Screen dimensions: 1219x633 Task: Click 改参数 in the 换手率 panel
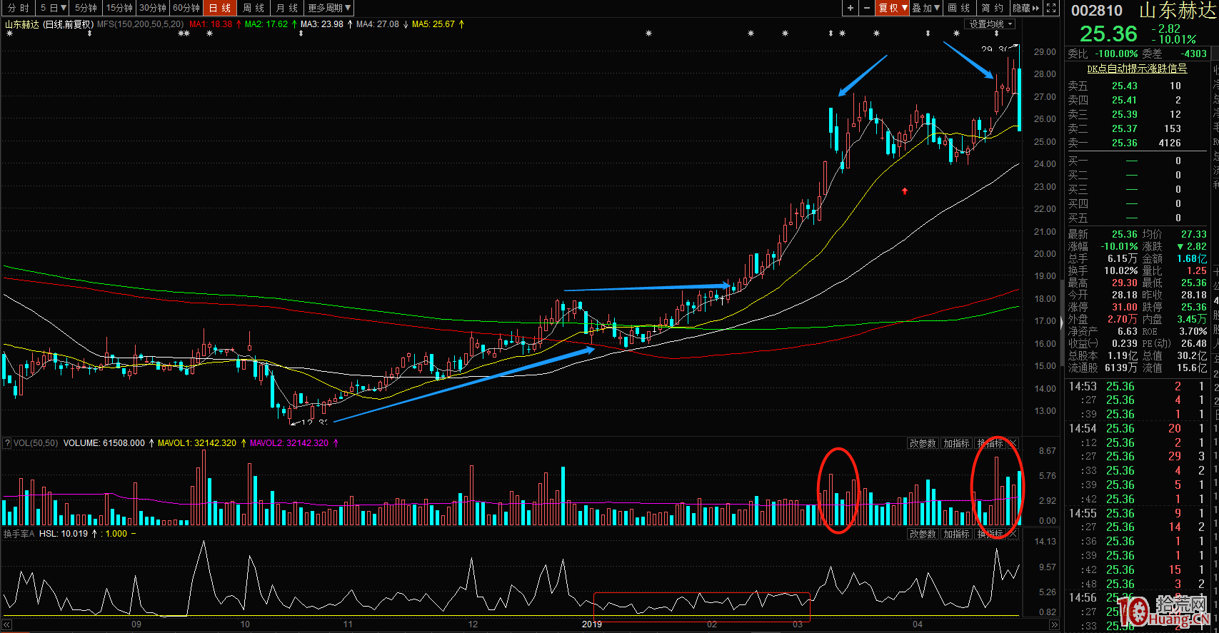pos(923,534)
